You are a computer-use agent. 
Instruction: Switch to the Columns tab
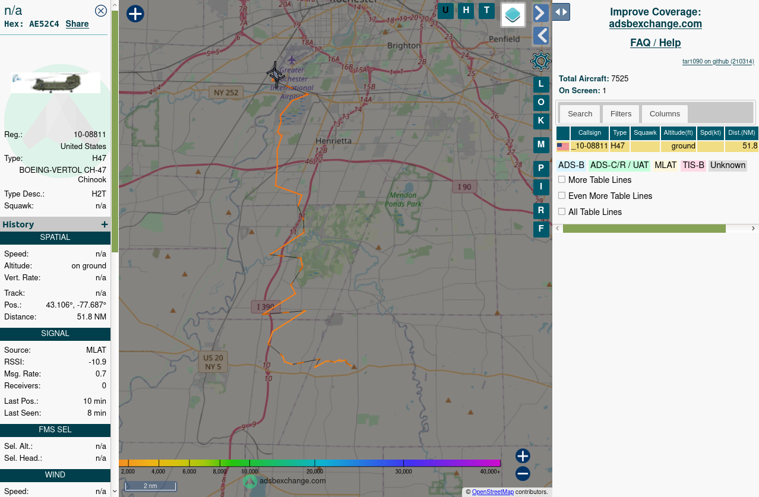point(665,114)
